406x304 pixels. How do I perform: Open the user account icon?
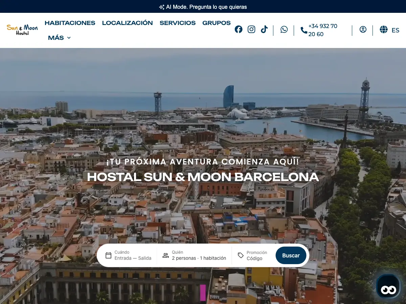pyautogui.click(x=363, y=29)
